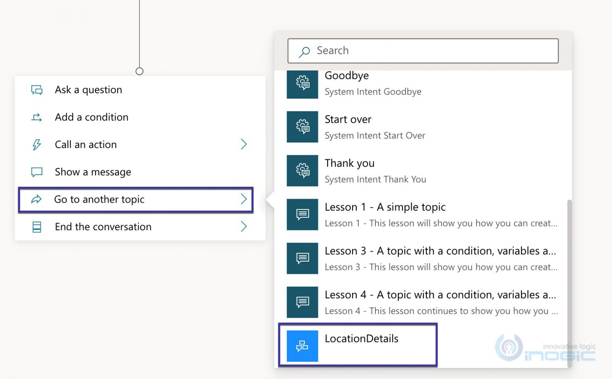Click the Lesson 1 topic message icon
Image resolution: width=612 pixels, height=379 pixels.
click(302, 214)
